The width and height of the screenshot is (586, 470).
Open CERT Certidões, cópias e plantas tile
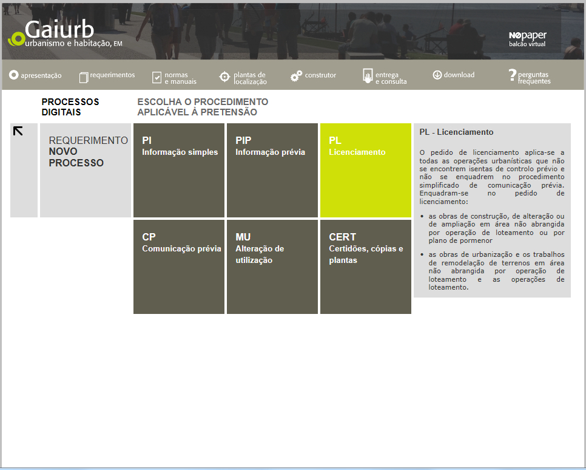pos(366,267)
